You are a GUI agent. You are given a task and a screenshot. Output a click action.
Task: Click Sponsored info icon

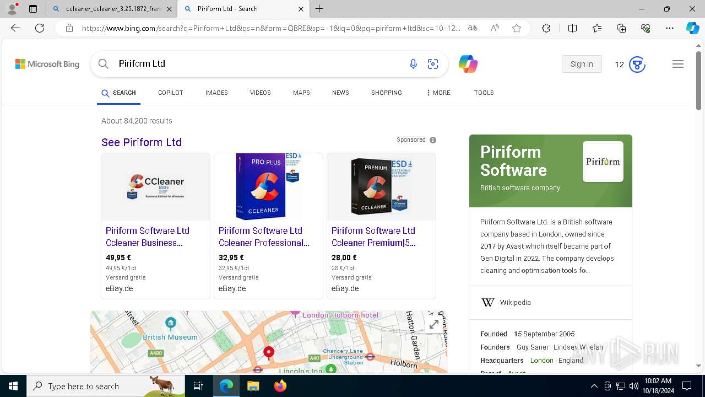point(433,140)
